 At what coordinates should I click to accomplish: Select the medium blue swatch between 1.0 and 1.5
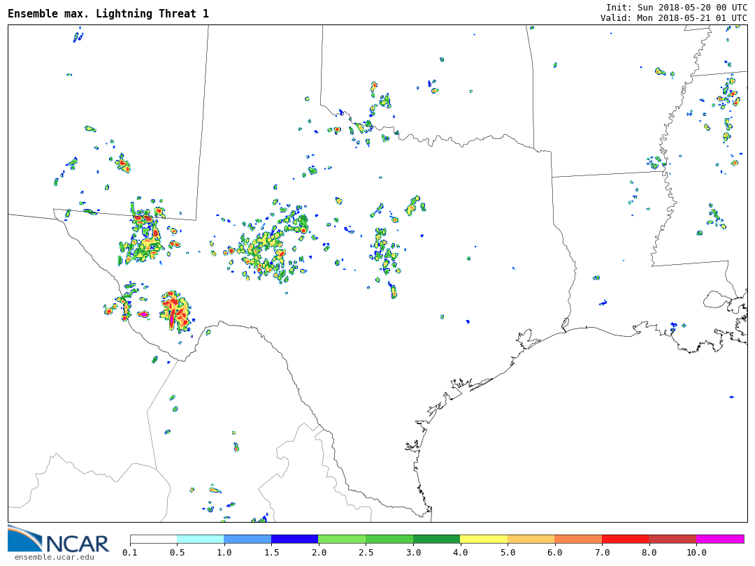tap(247, 539)
